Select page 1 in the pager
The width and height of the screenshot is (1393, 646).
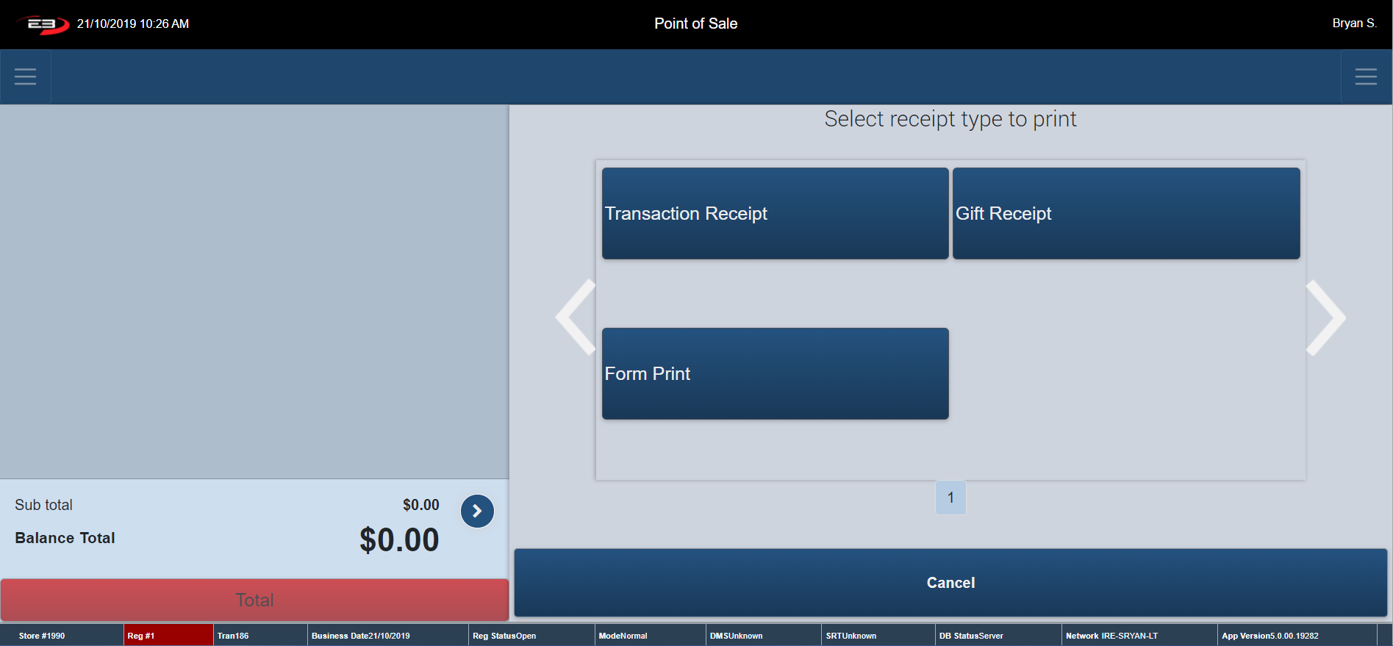pyautogui.click(x=950, y=498)
